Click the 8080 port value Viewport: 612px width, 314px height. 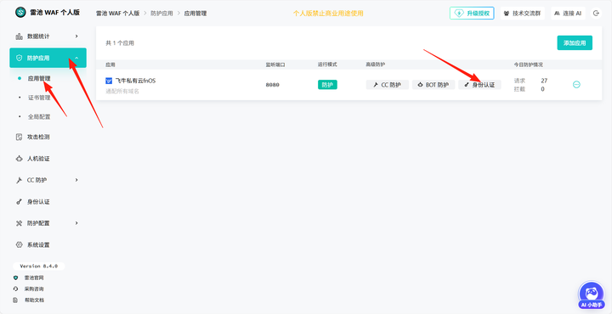point(273,85)
